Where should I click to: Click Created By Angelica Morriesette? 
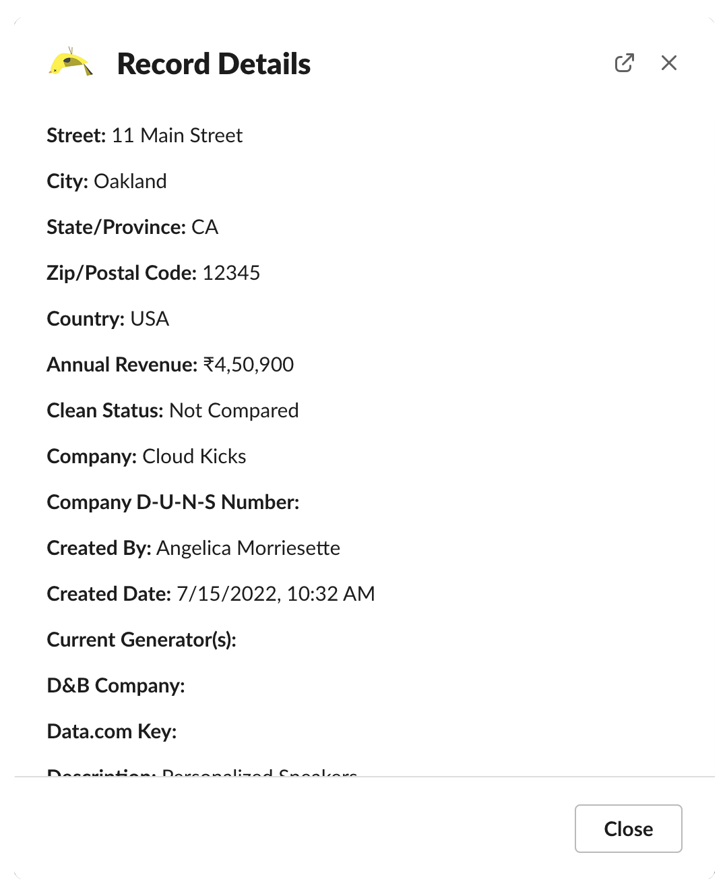[x=247, y=548]
